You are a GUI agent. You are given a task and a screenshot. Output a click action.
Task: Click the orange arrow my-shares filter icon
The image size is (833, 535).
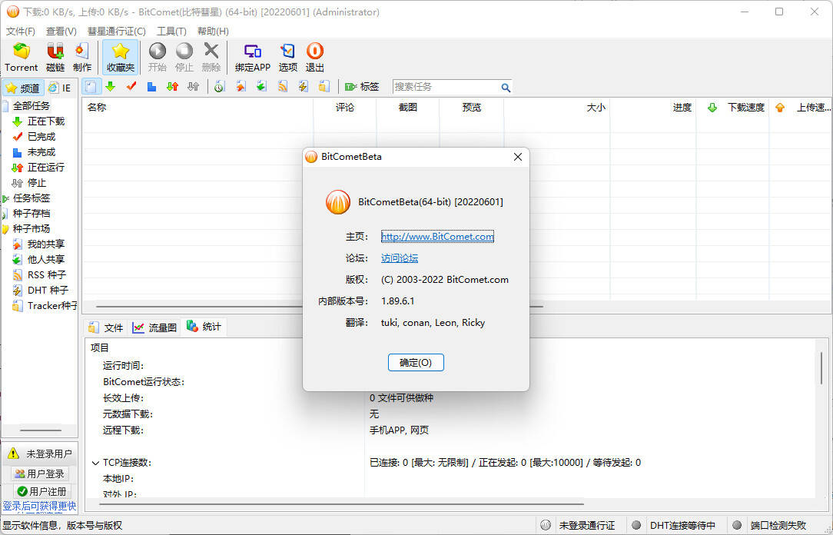pyautogui.click(x=241, y=87)
